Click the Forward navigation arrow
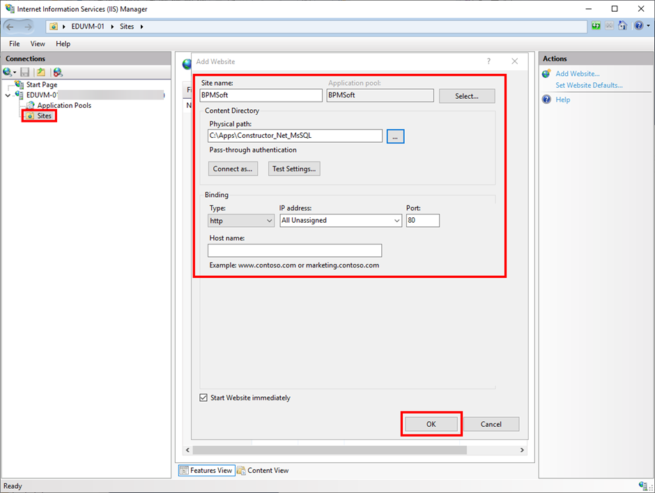Screen dimensions: 655x493 click(x=28, y=26)
